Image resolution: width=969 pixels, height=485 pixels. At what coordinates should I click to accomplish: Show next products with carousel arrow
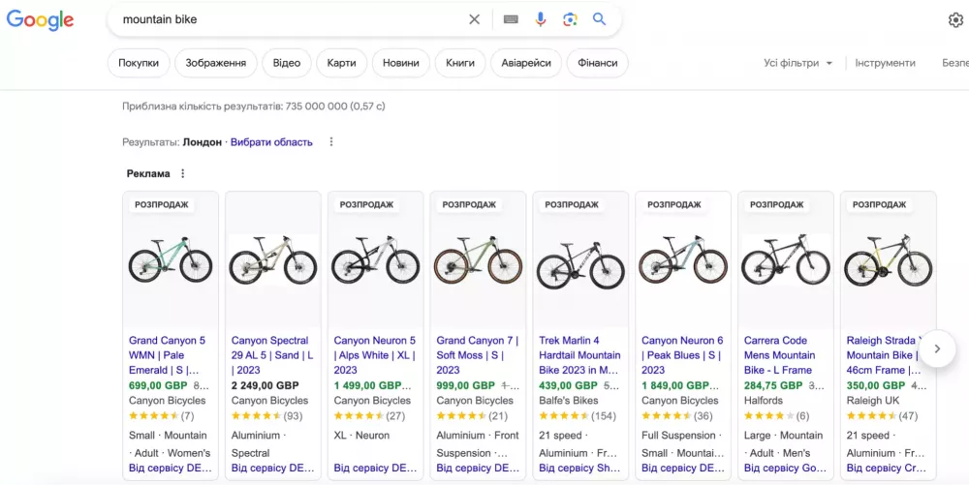[937, 349]
